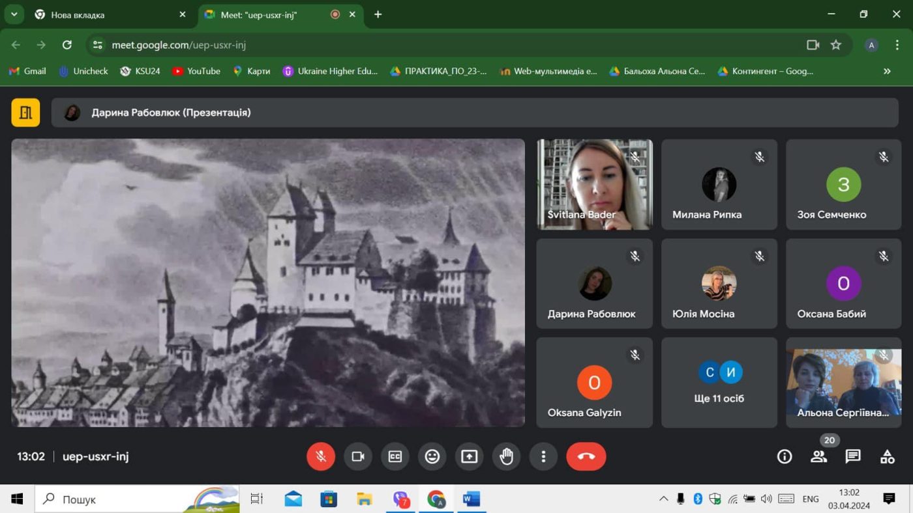Click the present screen icon
This screenshot has width=913, height=513.
pyautogui.click(x=469, y=456)
